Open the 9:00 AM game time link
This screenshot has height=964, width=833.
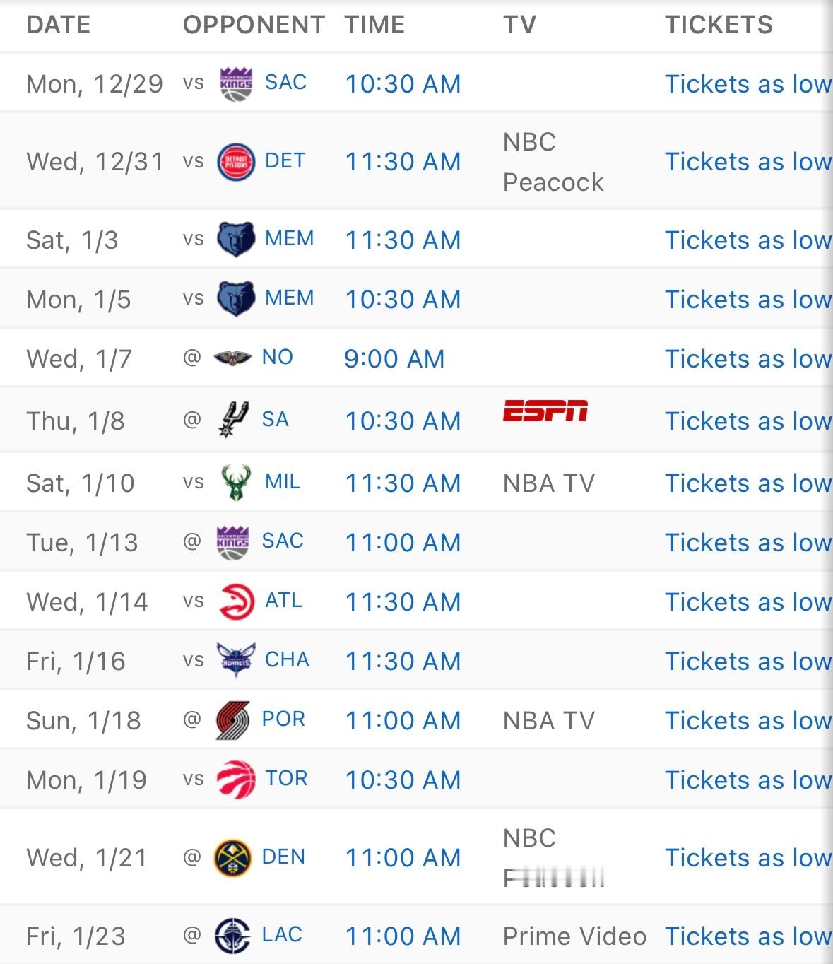click(394, 359)
